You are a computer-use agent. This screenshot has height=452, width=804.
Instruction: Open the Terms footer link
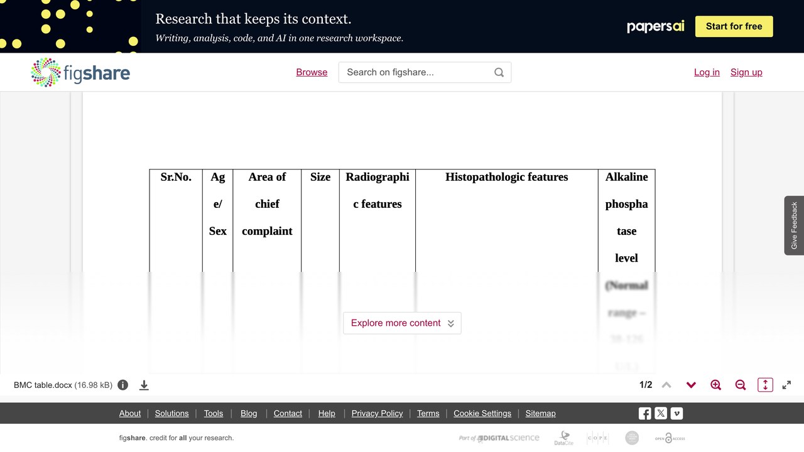[428, 413]
